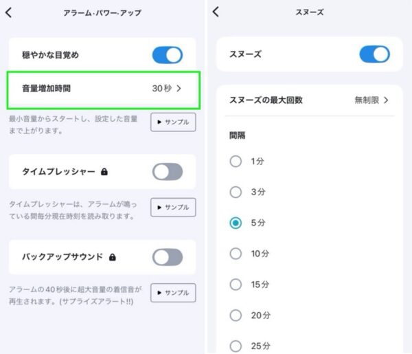Viewport: 412px width, 354px height.
Task: Select 1分 snooze interval
Action: point(247,161)
